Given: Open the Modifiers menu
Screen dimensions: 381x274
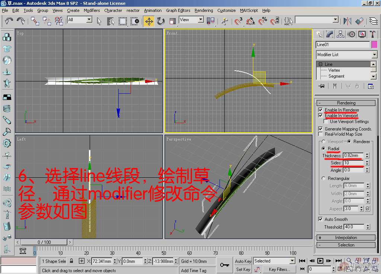Looking at the screenshot, I should pyautogui.click(x=92, y=10).
